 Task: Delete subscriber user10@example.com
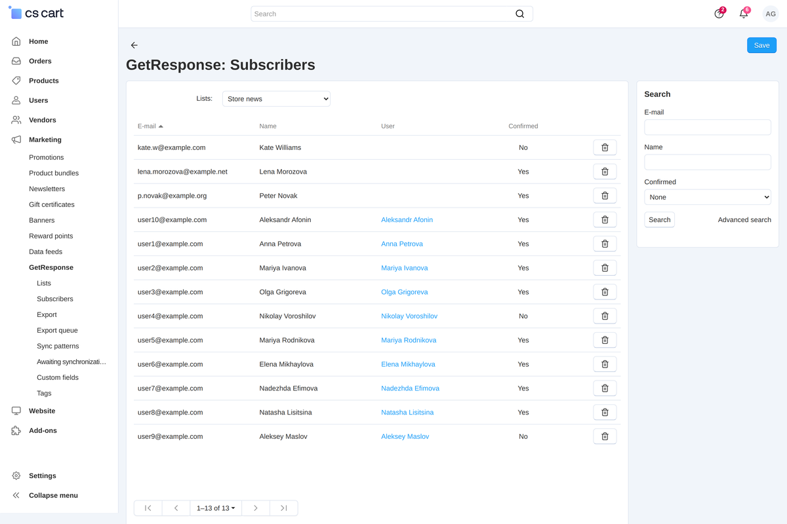[x=605, y=220]
